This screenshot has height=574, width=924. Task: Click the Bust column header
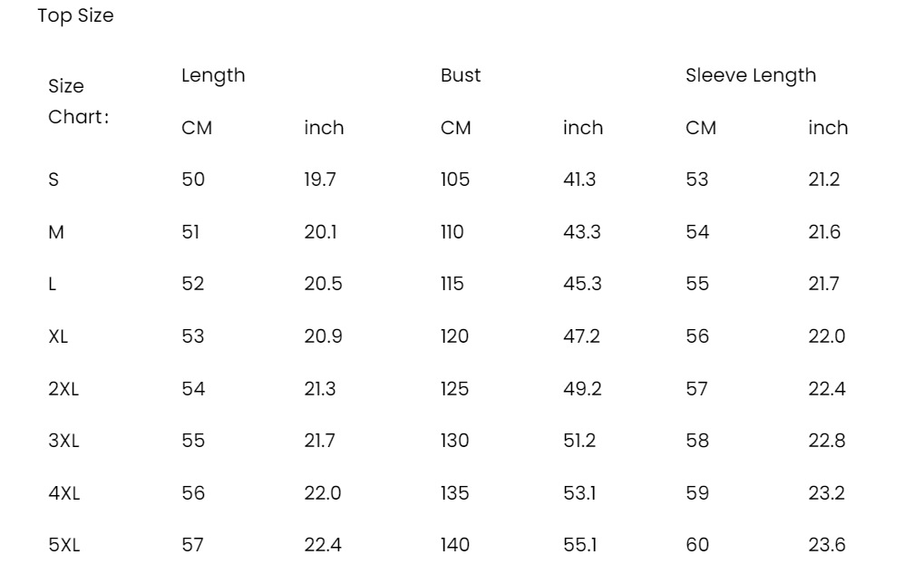click(461, 76)
